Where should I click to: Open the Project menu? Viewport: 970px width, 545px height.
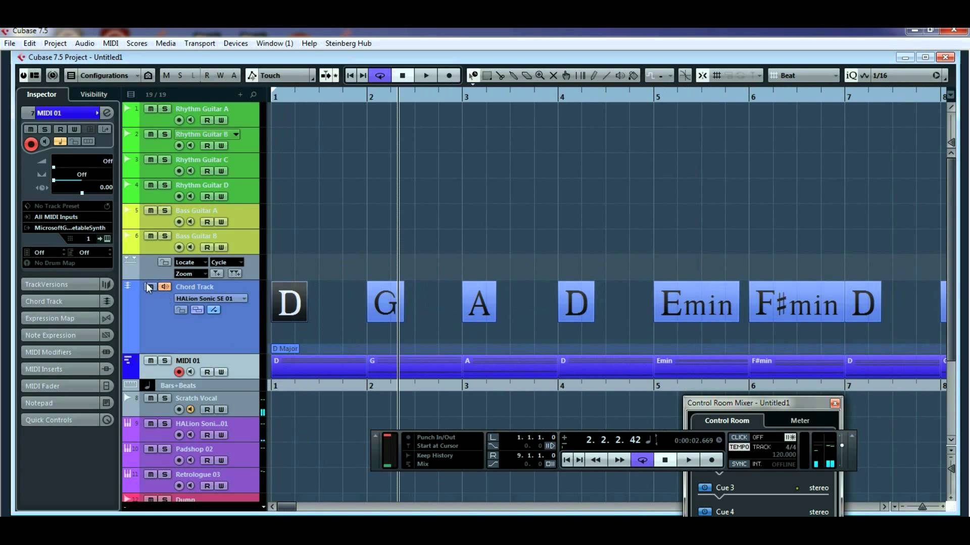55,43
